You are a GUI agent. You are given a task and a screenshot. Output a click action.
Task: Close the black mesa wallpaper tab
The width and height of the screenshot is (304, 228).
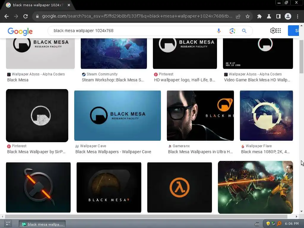[x=69, y=5]
